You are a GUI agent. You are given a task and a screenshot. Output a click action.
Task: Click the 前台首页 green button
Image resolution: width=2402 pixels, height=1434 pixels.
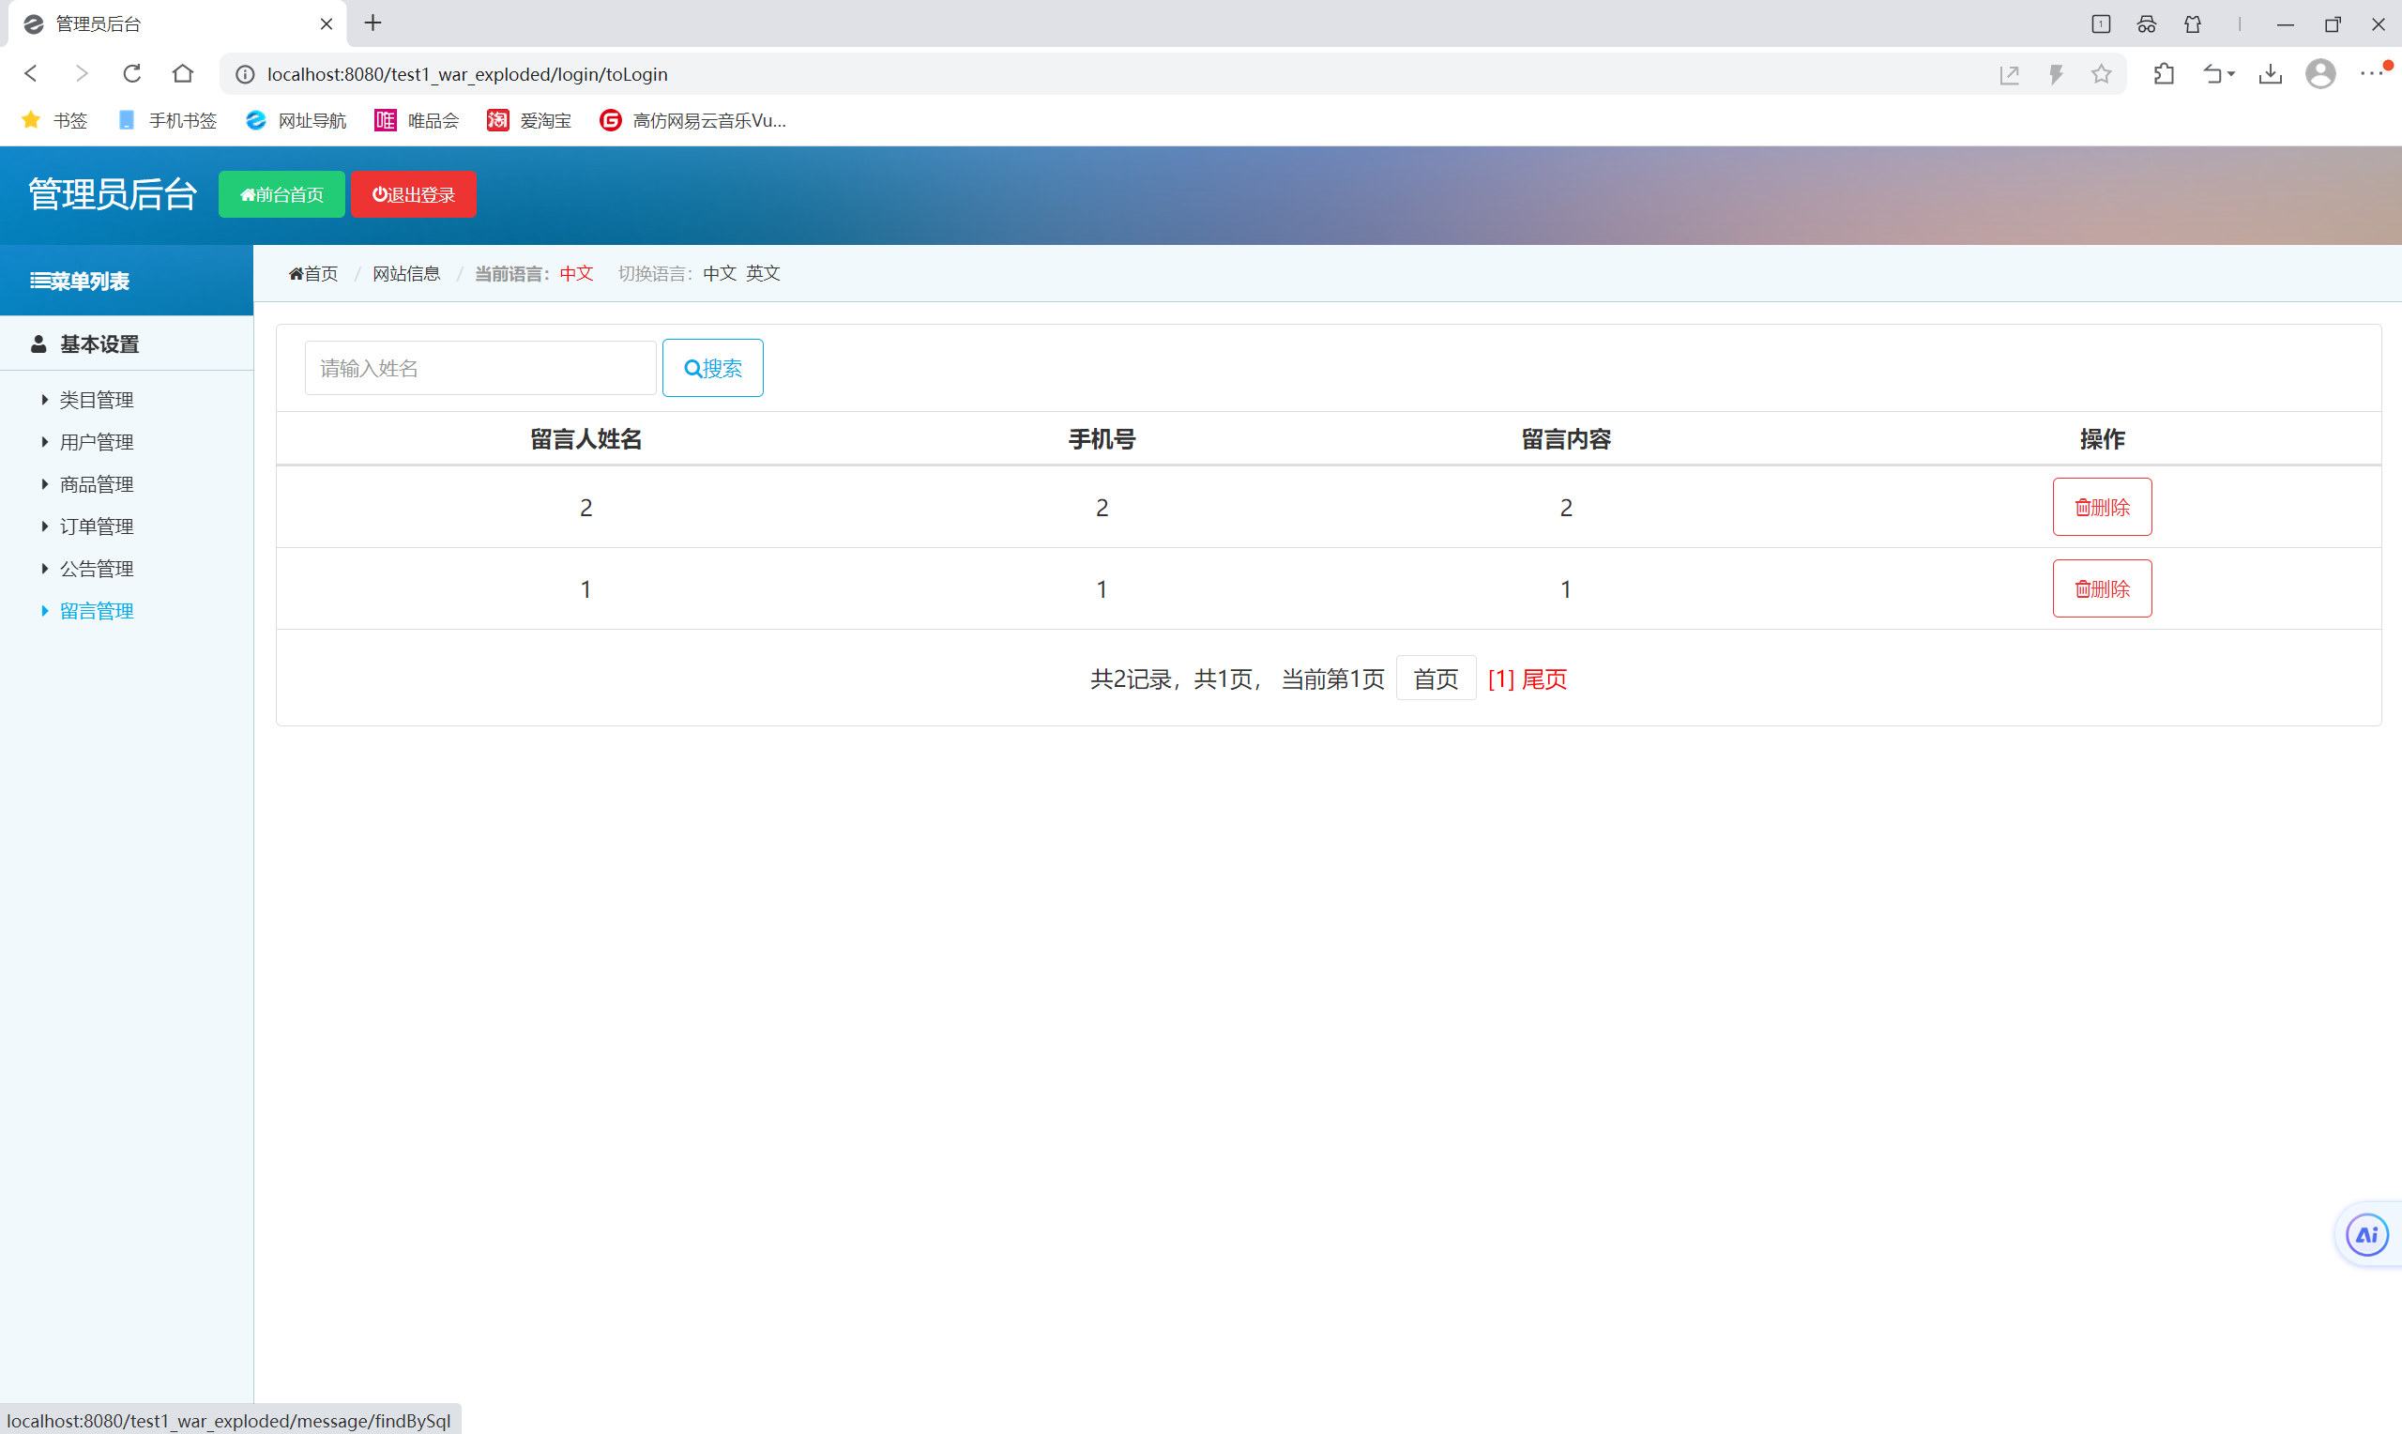click(282, 194)
